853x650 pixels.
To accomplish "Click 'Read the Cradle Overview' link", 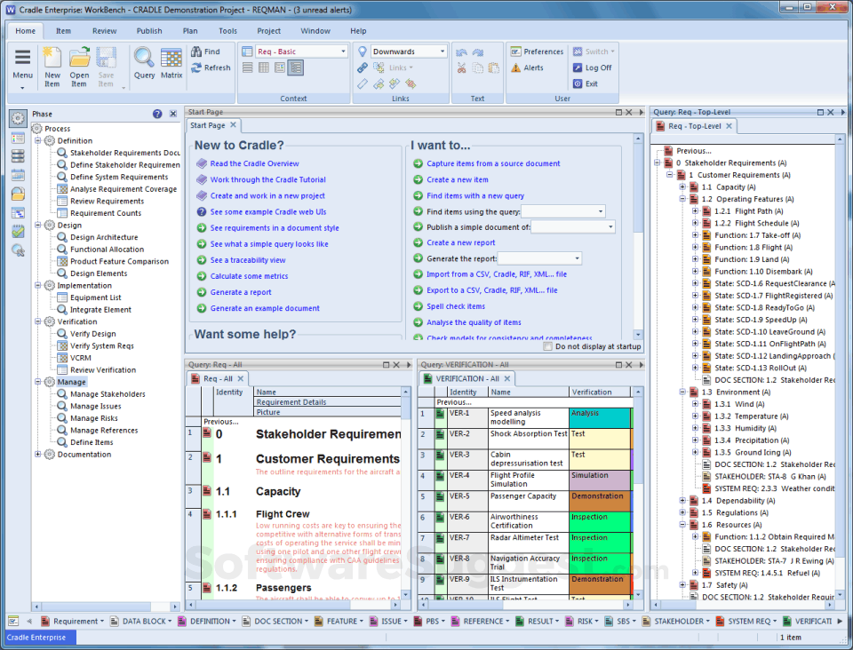I will click(x=254, y=163).
